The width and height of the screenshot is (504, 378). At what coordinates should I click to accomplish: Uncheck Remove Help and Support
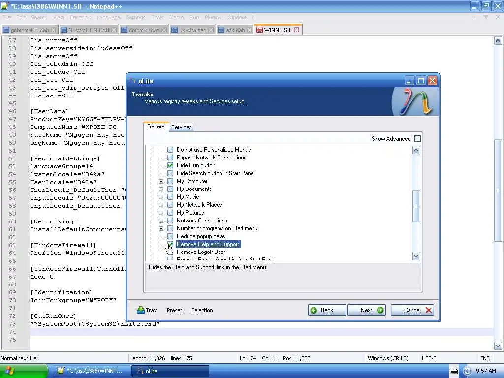[170, 244]
